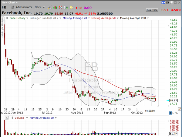Click the FB ticker symbol field

pos(4,7)
